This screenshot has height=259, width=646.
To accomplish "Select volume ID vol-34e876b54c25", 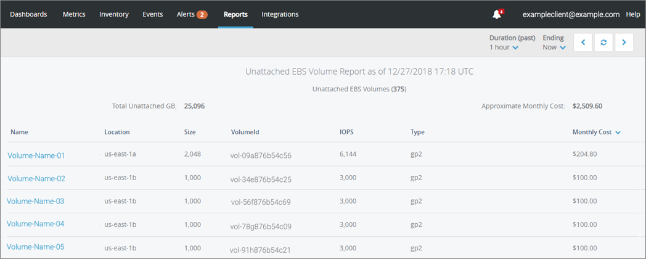I will [261, 179].
